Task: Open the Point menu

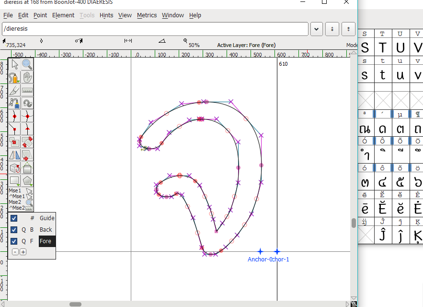Action: (x=40, y=15)
